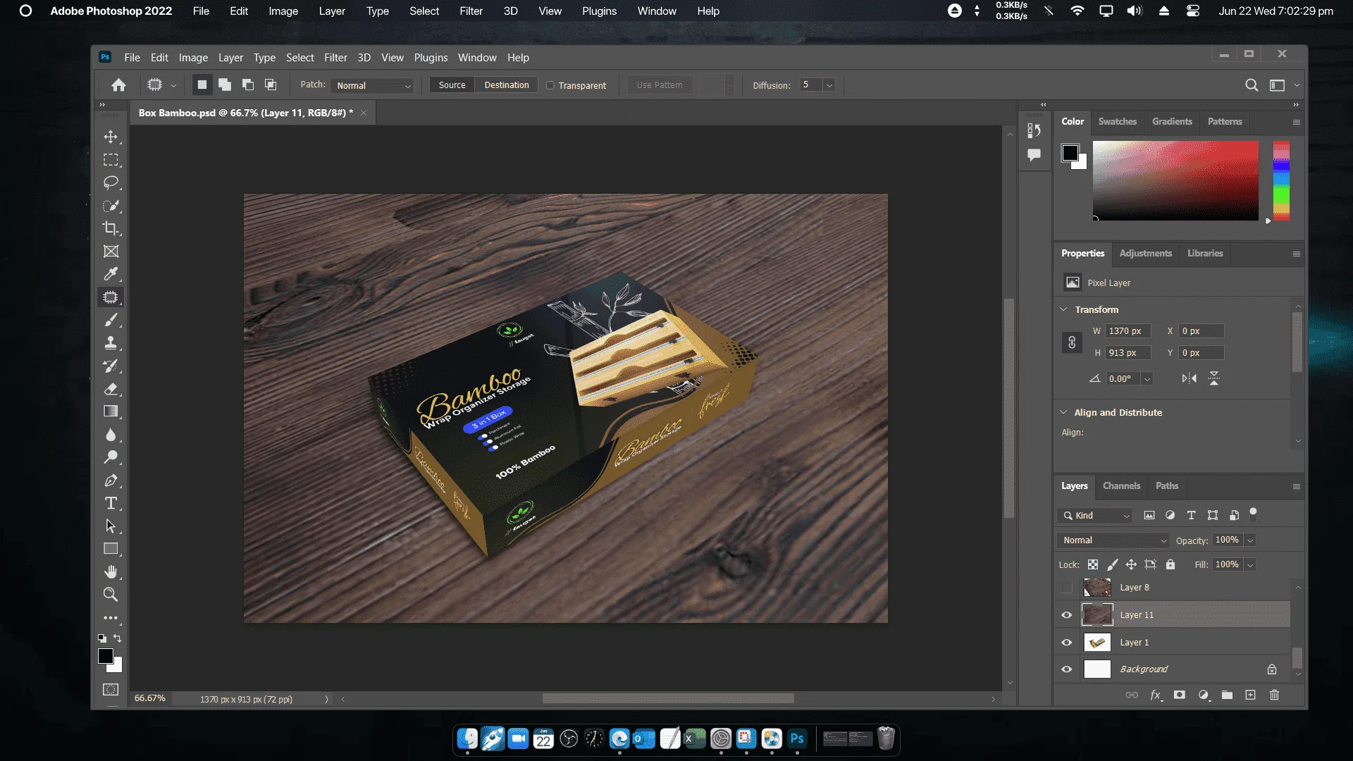
Task: Open the layer blend mode dropdown
Action: [1114, 540]
